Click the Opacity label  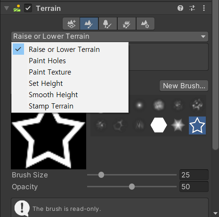(x=25, y=187)
